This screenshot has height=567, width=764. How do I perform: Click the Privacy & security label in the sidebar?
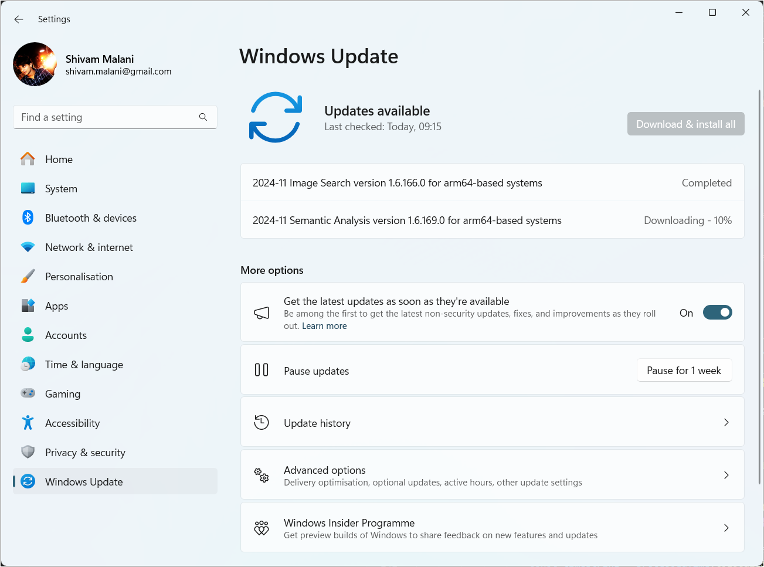point(86,453)
